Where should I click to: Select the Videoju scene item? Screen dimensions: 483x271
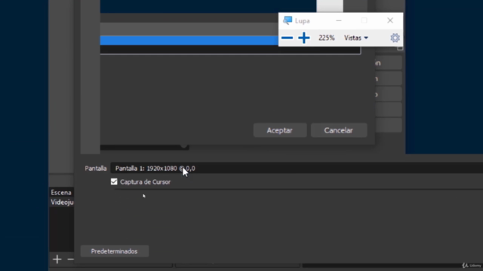(61, 202)
